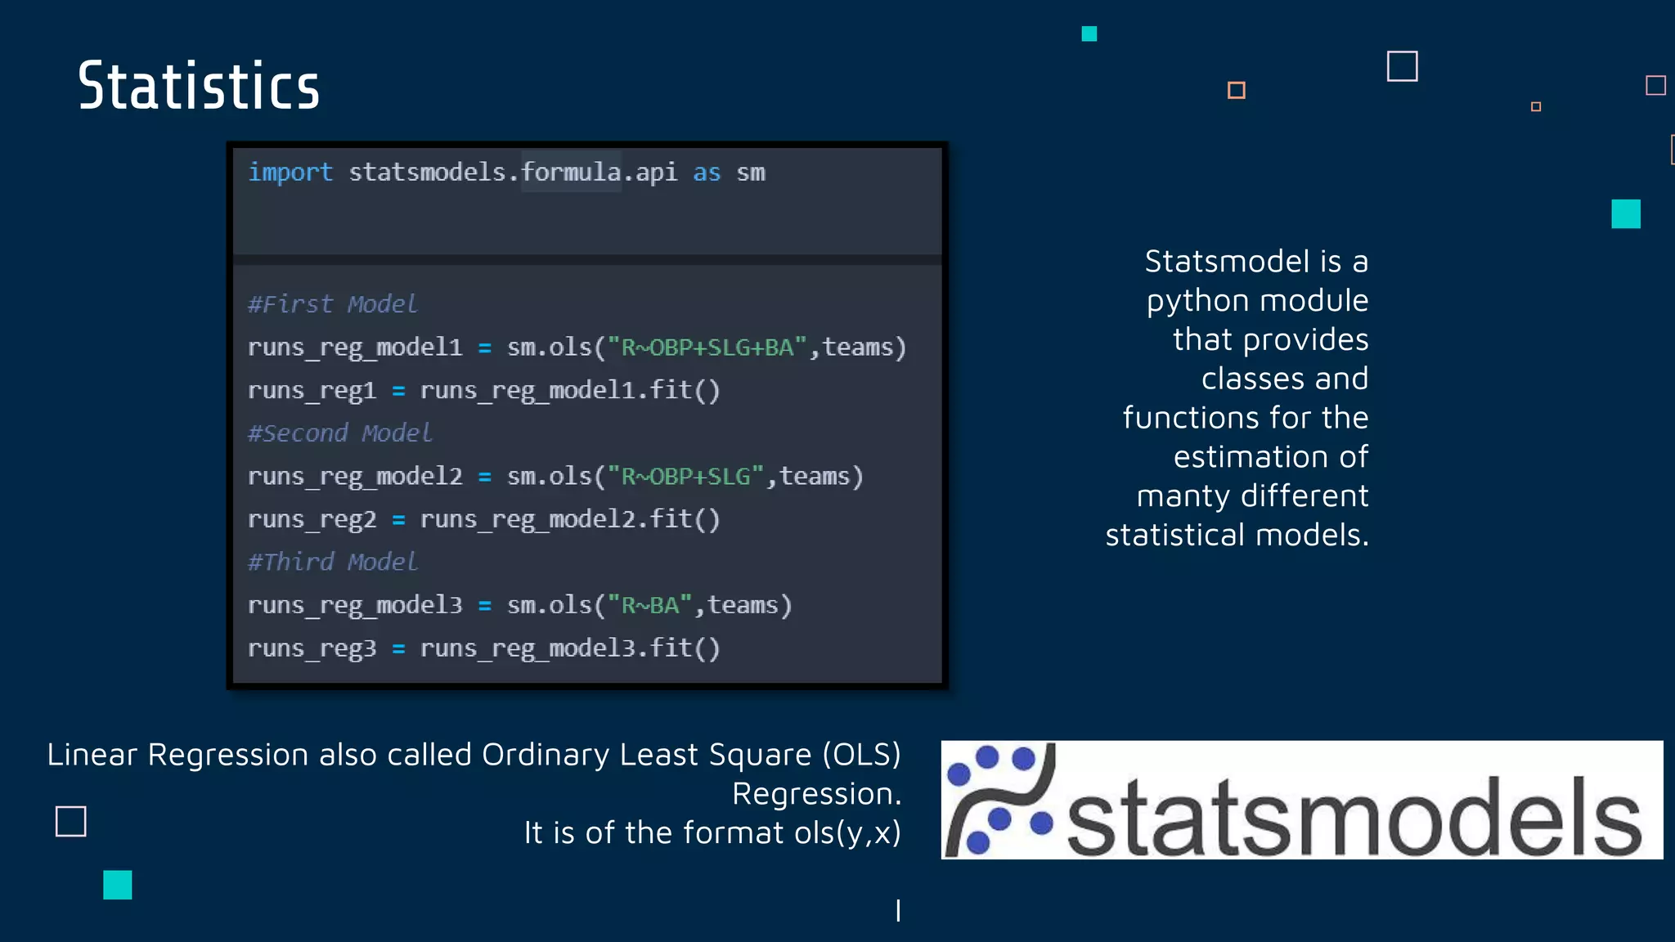The image size is (1675, 942).
Task: Click the Linear Regression OLS caption text
Action: point(474,756)
